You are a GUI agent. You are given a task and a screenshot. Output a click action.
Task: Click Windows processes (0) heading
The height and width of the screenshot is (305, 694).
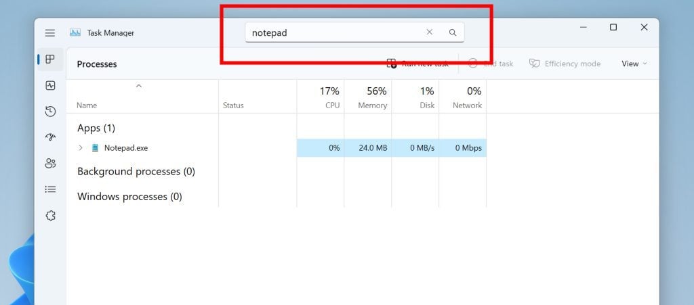pos(129,196)
